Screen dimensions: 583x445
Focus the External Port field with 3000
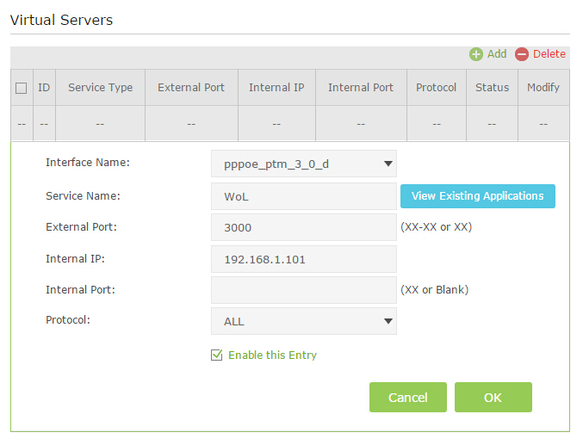(x=304, y=227)
